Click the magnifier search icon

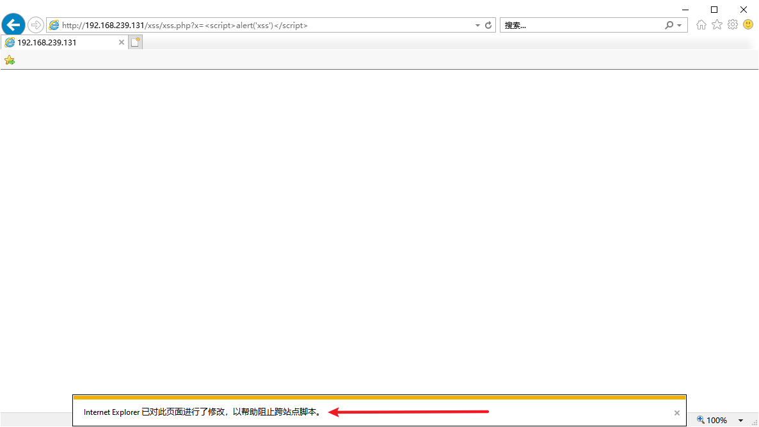(x=669, y=25)
